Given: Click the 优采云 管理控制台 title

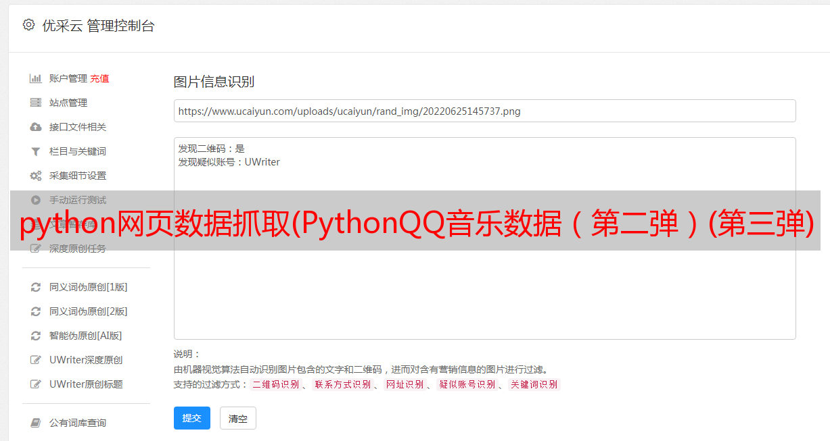Looking at the screenshot, I should coord(99,26).
